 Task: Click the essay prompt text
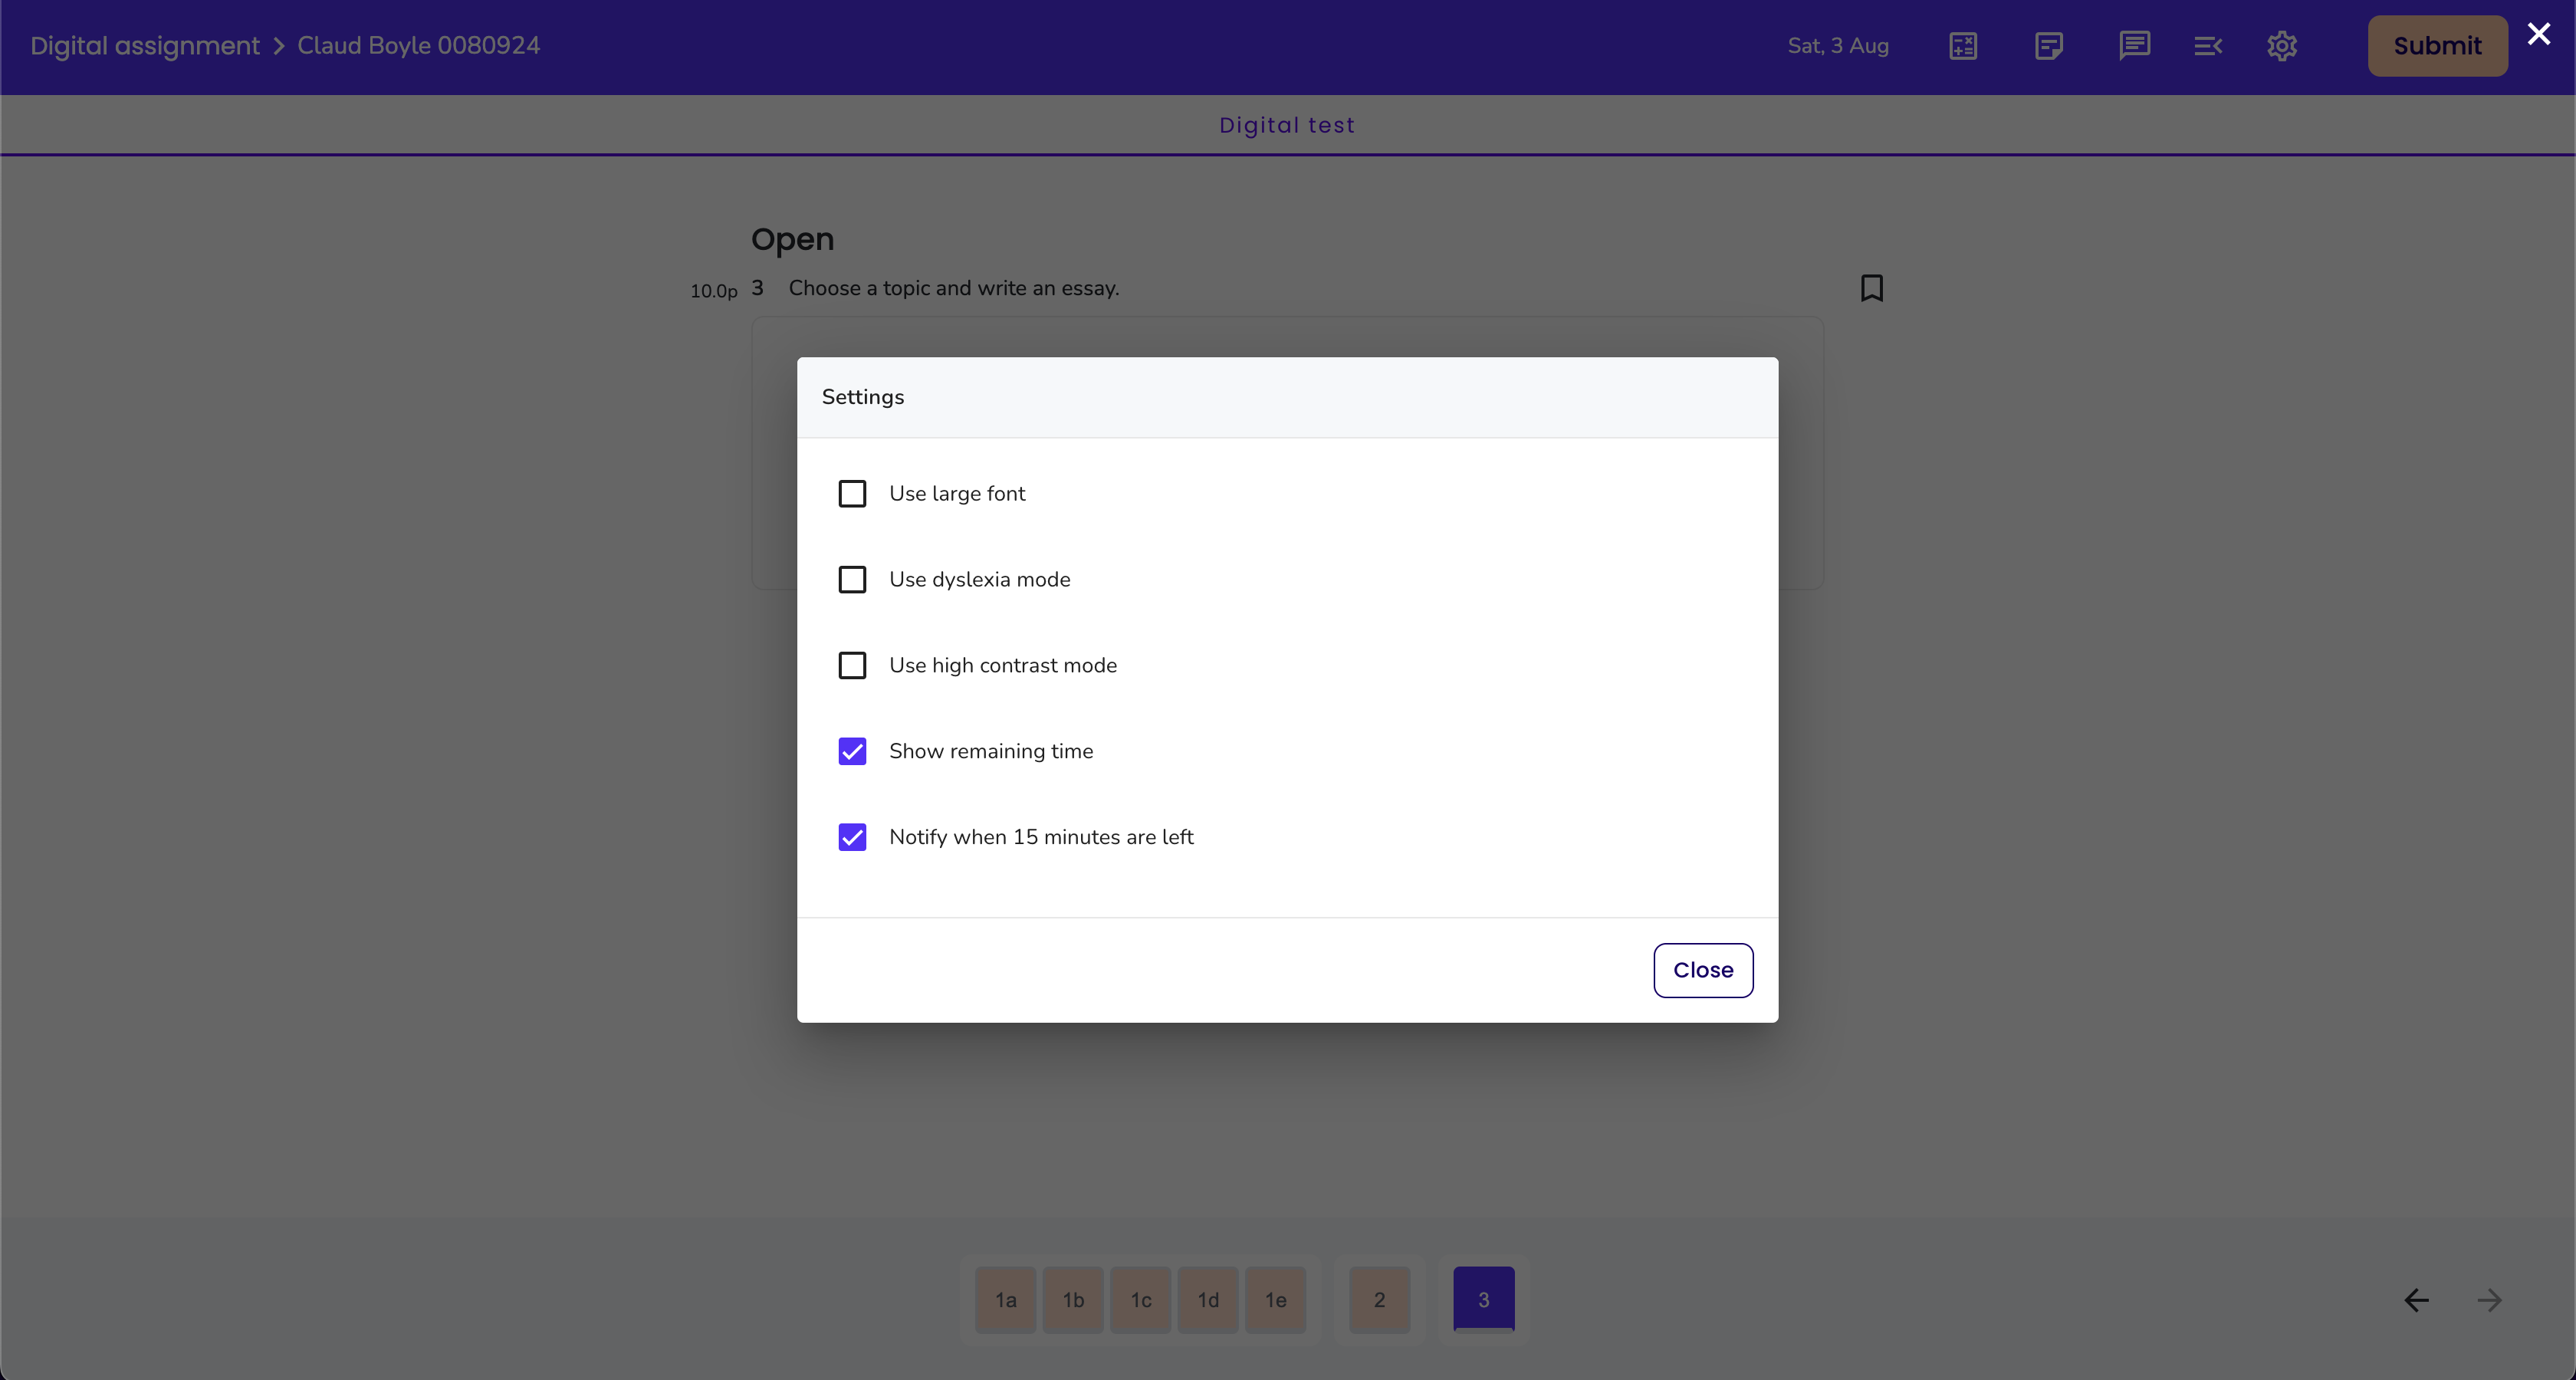click(954, 288)
